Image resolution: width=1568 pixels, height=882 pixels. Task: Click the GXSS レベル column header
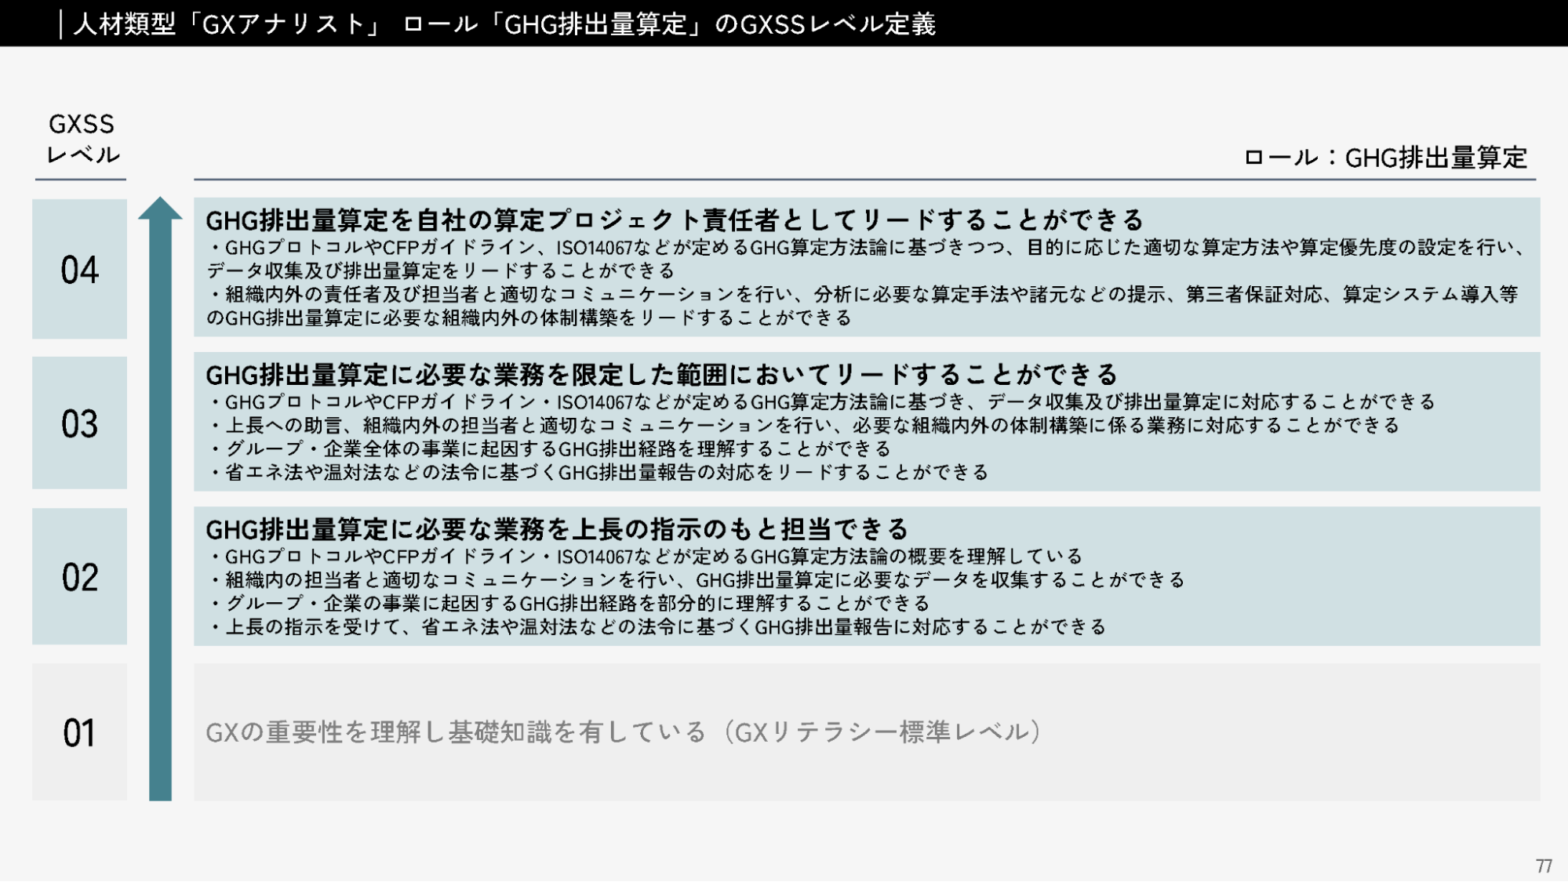[82, 139]
